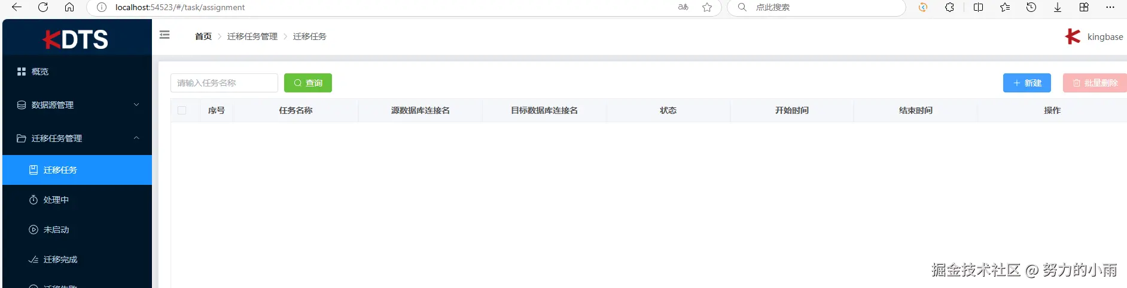Click the 源数据库连接名 column header
This screenshot has height=288, width=1127.
[x=421, y=110]
